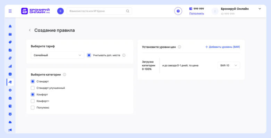Click info icon next to Учитывать доп. места
Screen dimensions: 271x138
click(x=124, y=55)
